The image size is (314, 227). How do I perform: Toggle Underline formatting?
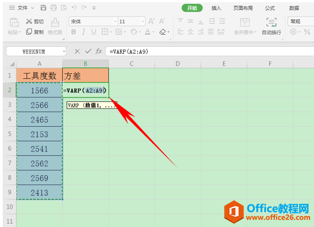click(94, 32)
